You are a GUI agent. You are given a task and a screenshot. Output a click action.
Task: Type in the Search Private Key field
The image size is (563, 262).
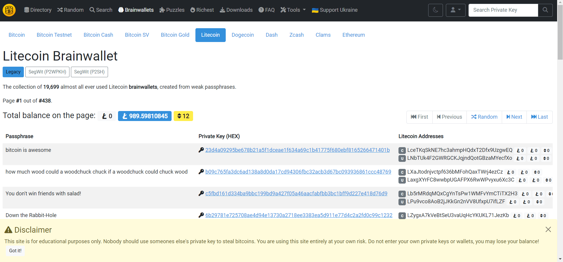coord(503,10)
